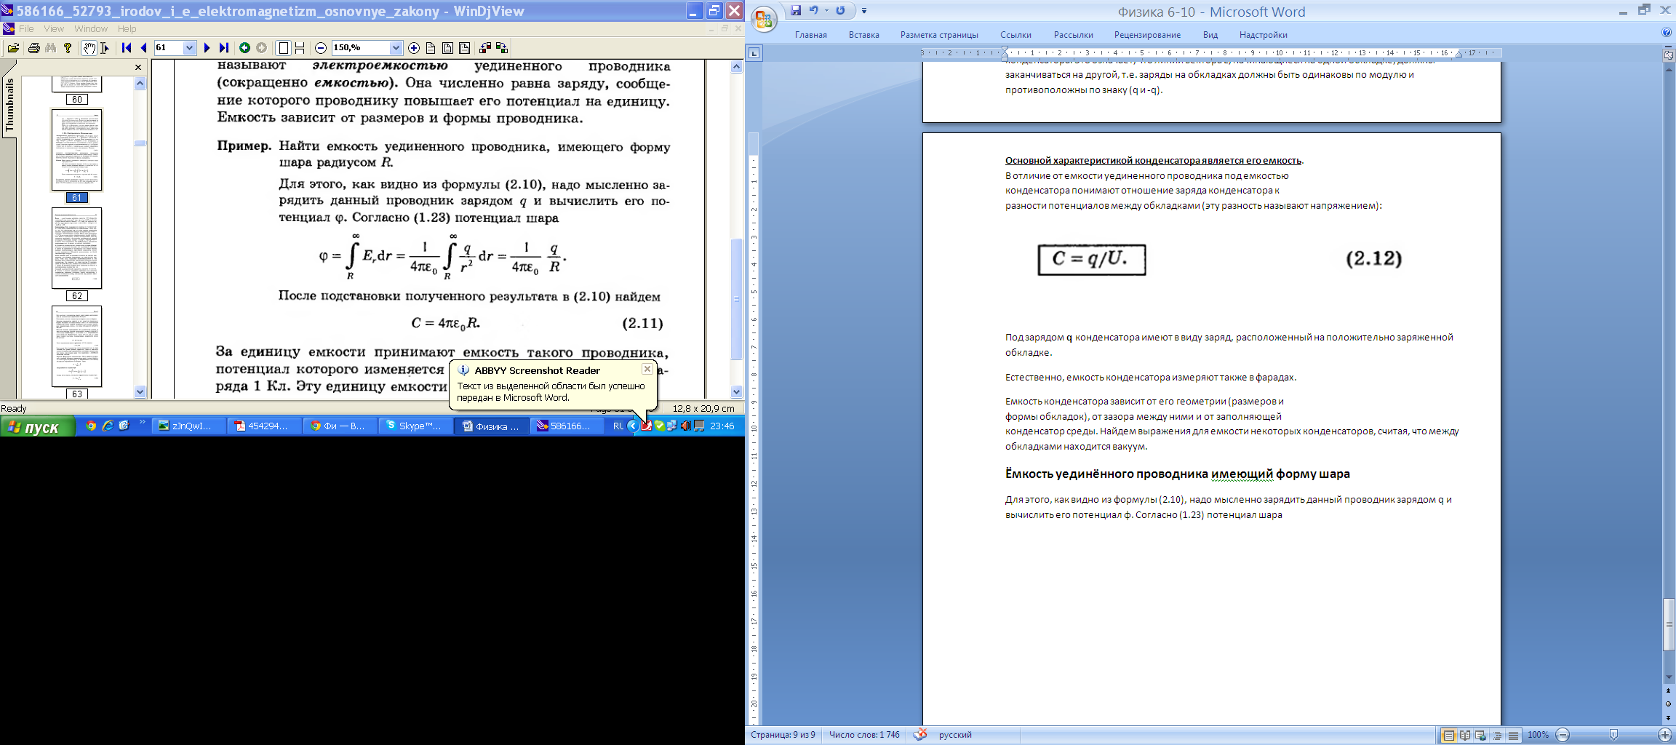Close the Thumbnails sidebar panel
1676x745 pixels.
pos(138,68)
